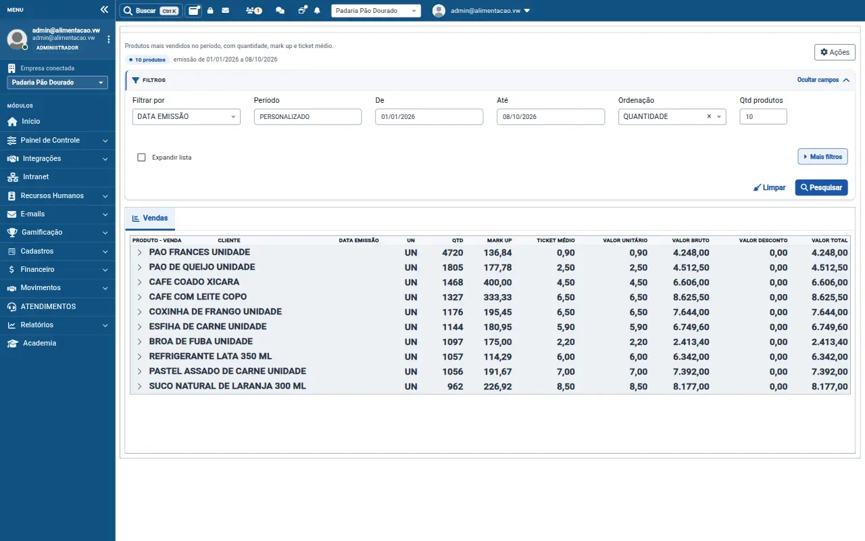This screenshot has height=541, width=865.
Task: Open the user options three-dot menu
Action: pyautogui.click(x=109, y=39)
